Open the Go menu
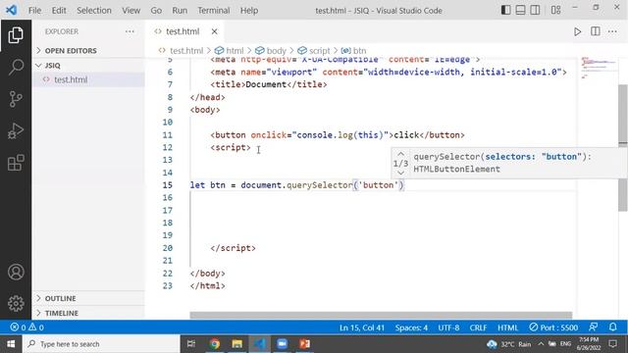This screenshot has height=353, width=628. point(156,11)
